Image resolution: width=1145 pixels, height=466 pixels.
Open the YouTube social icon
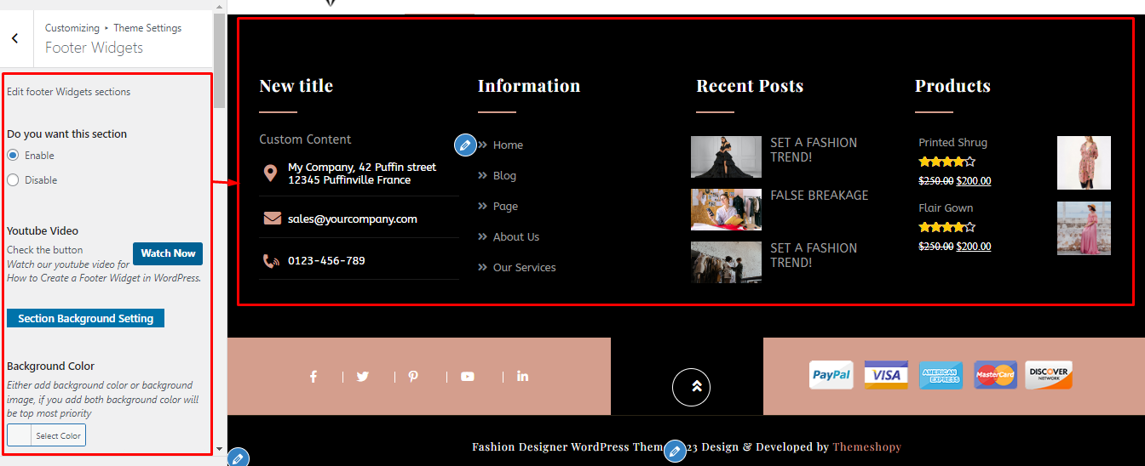468,377
